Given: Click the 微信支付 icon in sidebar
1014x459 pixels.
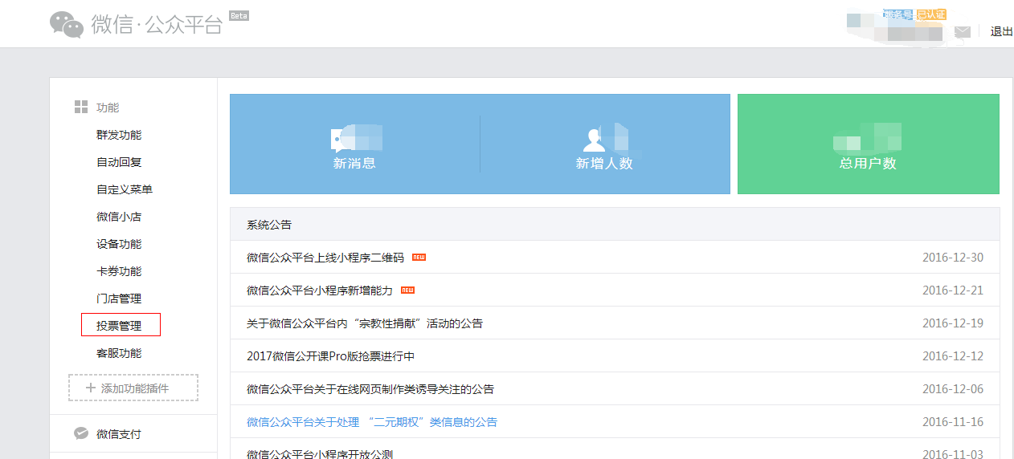Looking at the screenshot, I should pos(81,433).
